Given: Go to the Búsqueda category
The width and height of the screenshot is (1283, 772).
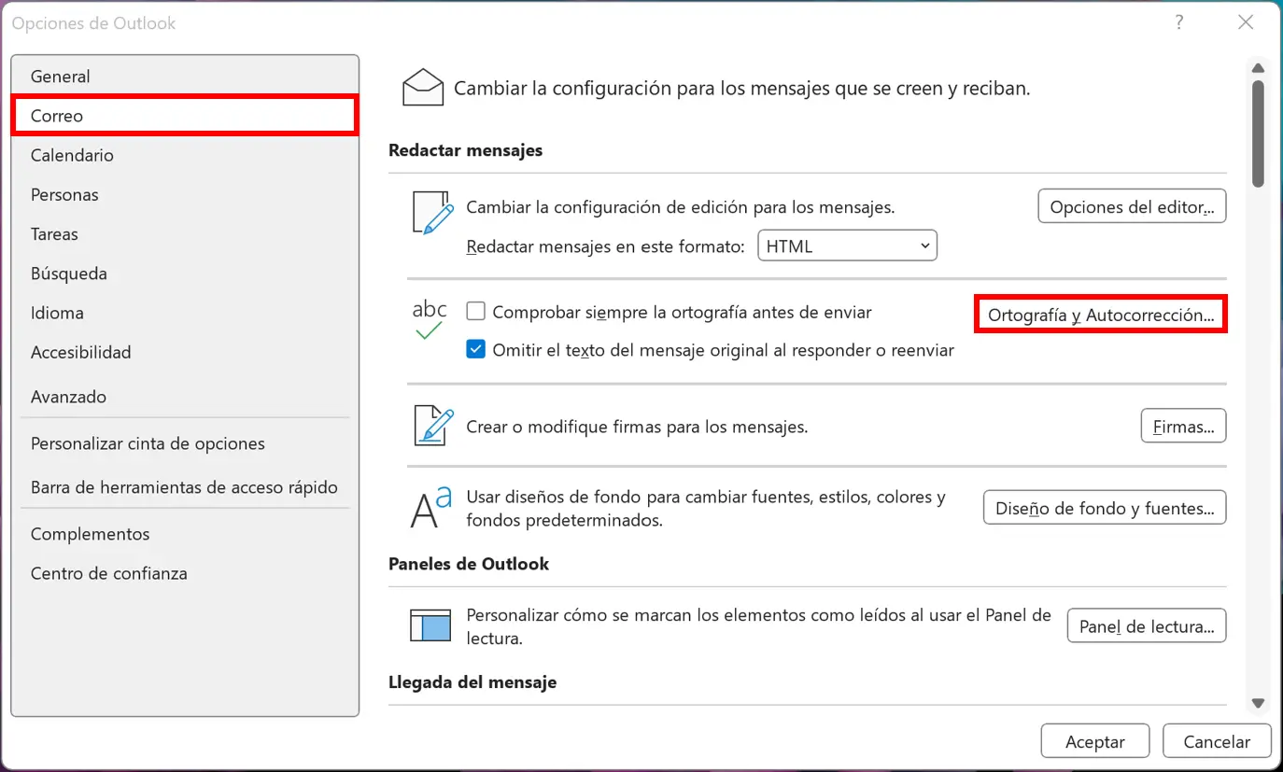Looking at the screenshot, I should pos(185,274).
